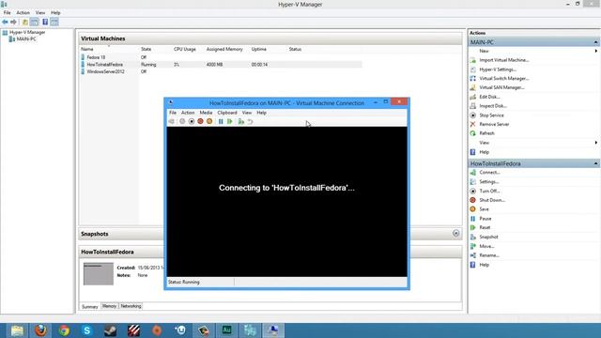The height and width of the screenshot is (338, 601).
Task: Click Shut Down... in Actions pane
Action: click(492, 200)
